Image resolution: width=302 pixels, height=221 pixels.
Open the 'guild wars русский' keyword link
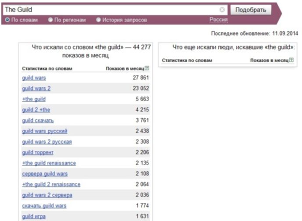point(45,131)
